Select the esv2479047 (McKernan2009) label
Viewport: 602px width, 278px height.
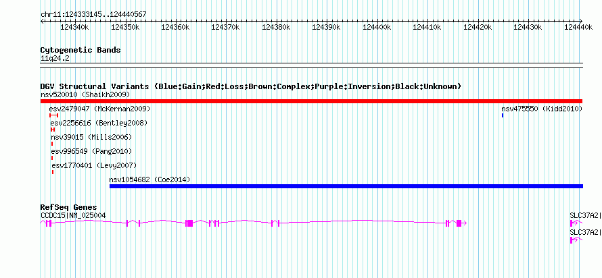100,109
